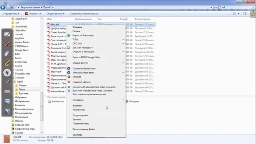Click the Notepad++ icon in the context menu

pyautogui.click(x=69, y=48)
